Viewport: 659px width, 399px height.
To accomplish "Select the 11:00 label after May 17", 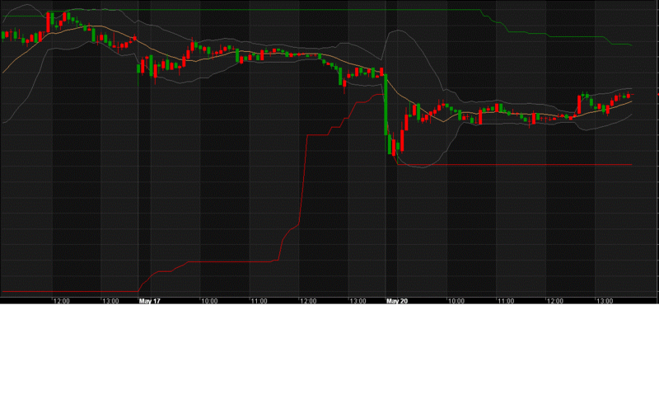I will tap(259, 301).
